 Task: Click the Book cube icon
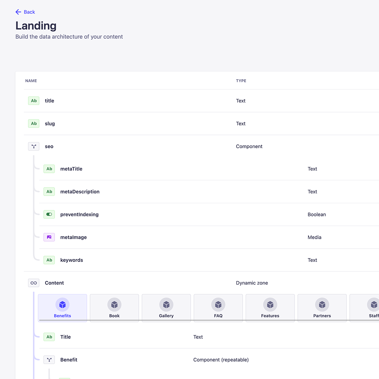114,305
